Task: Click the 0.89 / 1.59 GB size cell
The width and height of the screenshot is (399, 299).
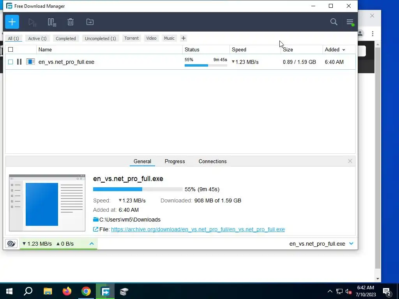Action: (x=299, y=62)
